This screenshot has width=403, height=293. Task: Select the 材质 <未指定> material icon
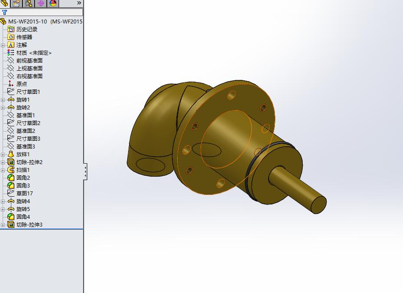click(11, 53)
